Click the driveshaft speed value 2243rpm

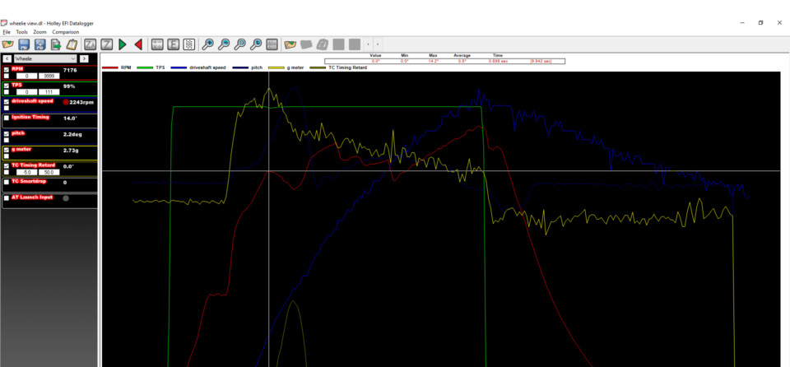coord(81,102)
